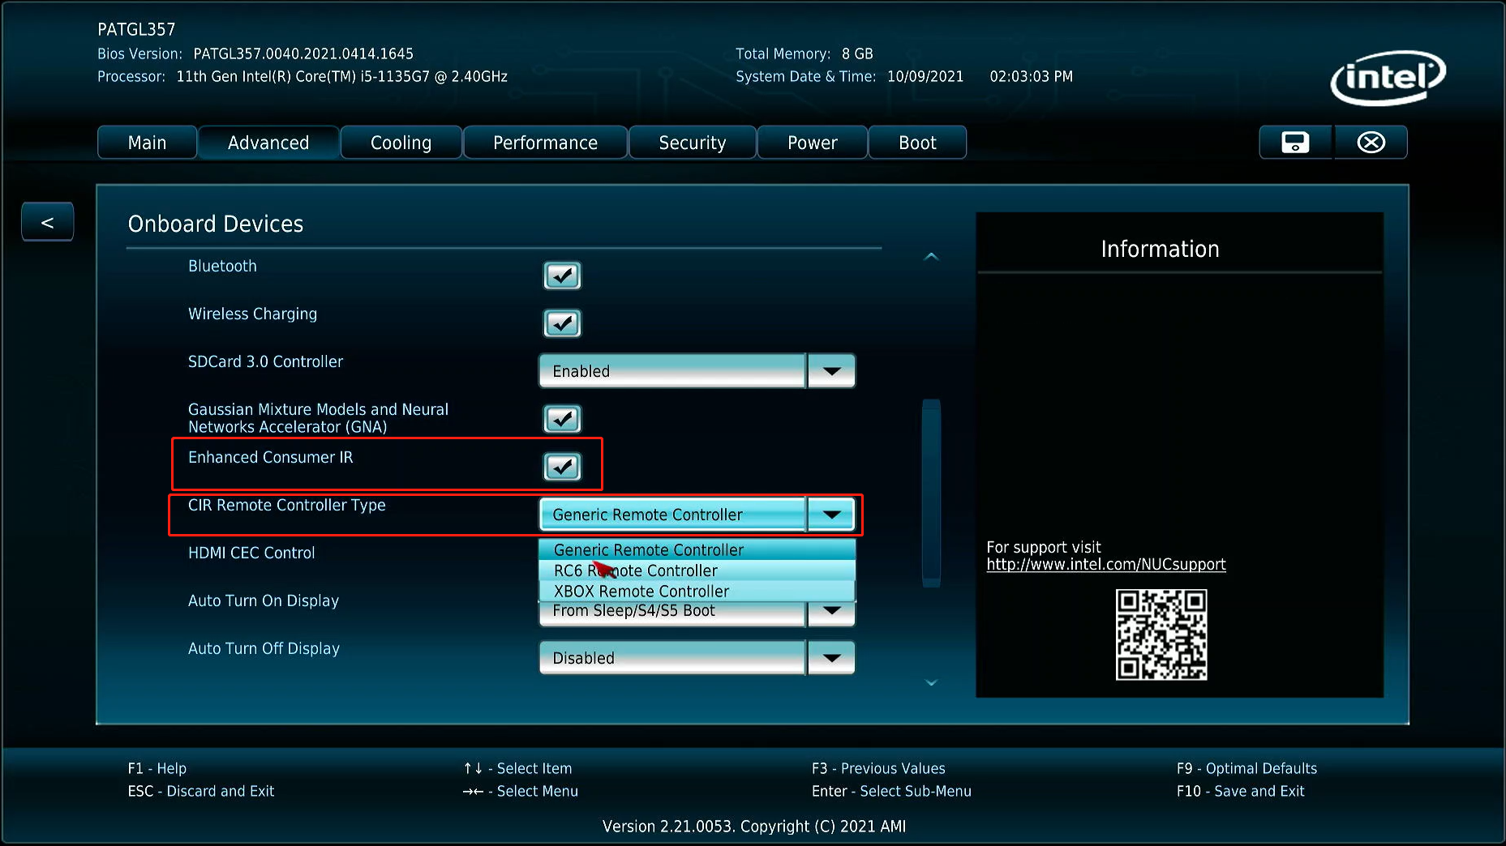Screen dimensions: 1506x846
Task: Click the Information panel heading
Action: click(1160, 249)
